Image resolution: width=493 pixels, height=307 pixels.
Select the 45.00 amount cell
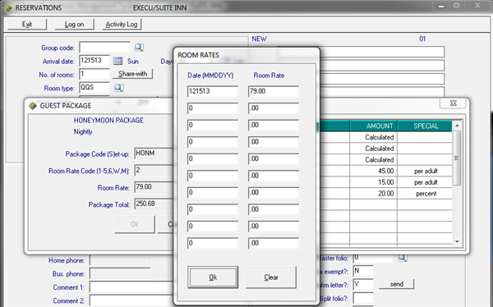(374, 171)
